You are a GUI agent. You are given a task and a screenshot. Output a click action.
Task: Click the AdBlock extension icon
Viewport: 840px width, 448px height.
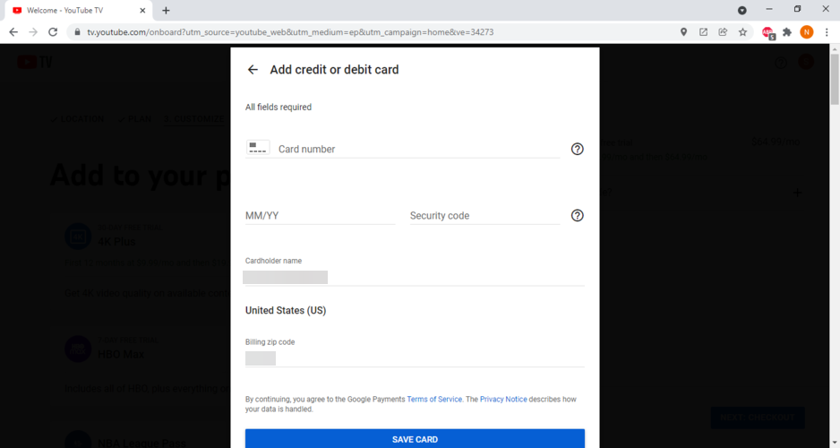coord(767,32)
